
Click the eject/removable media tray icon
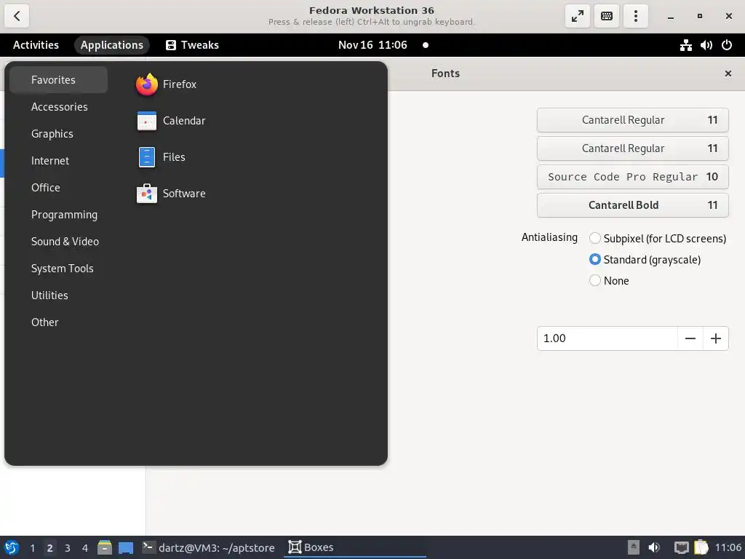(x=634, y=547)
